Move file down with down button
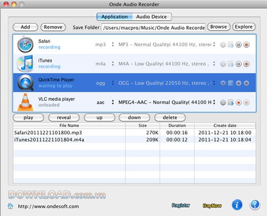Viewport: 267px width, 216px height. (x=135, y=118)
